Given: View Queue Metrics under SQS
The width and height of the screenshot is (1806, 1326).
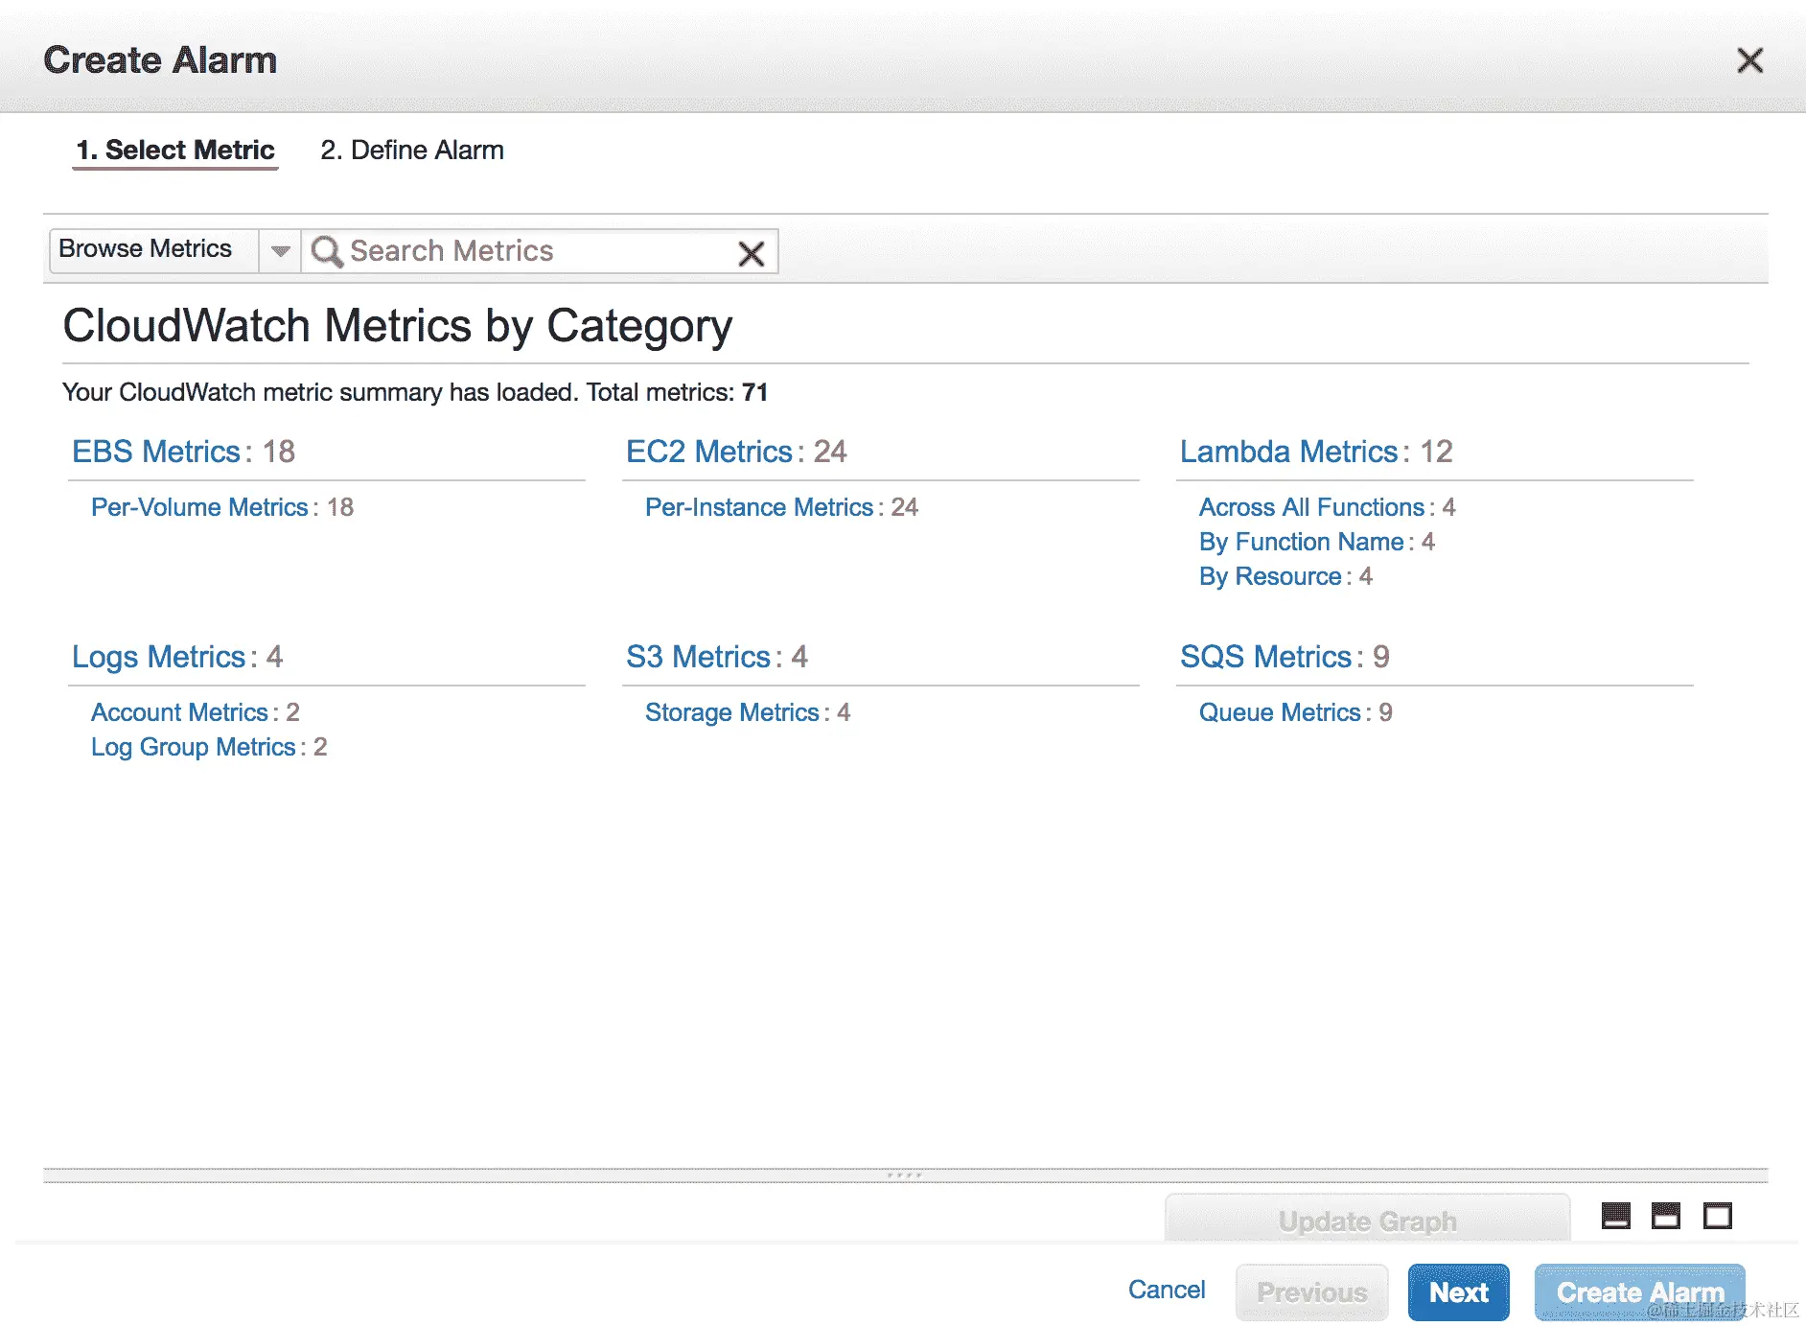Looking at the screenshot, I should coord(1280,712).
